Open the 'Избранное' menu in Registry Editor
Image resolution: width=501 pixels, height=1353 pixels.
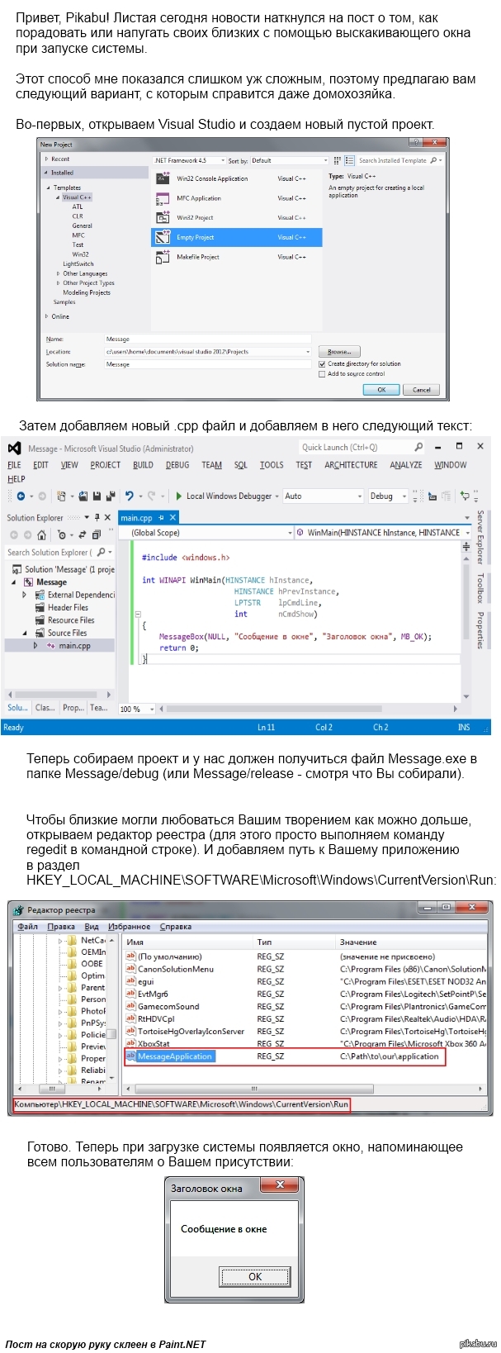pos(130,926)
